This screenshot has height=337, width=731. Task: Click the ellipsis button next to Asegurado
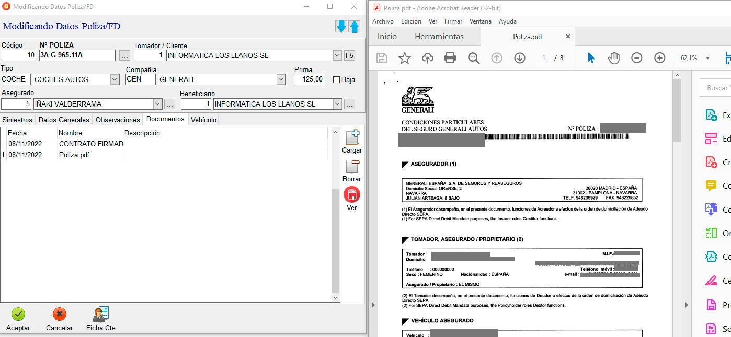click(169, 104)
